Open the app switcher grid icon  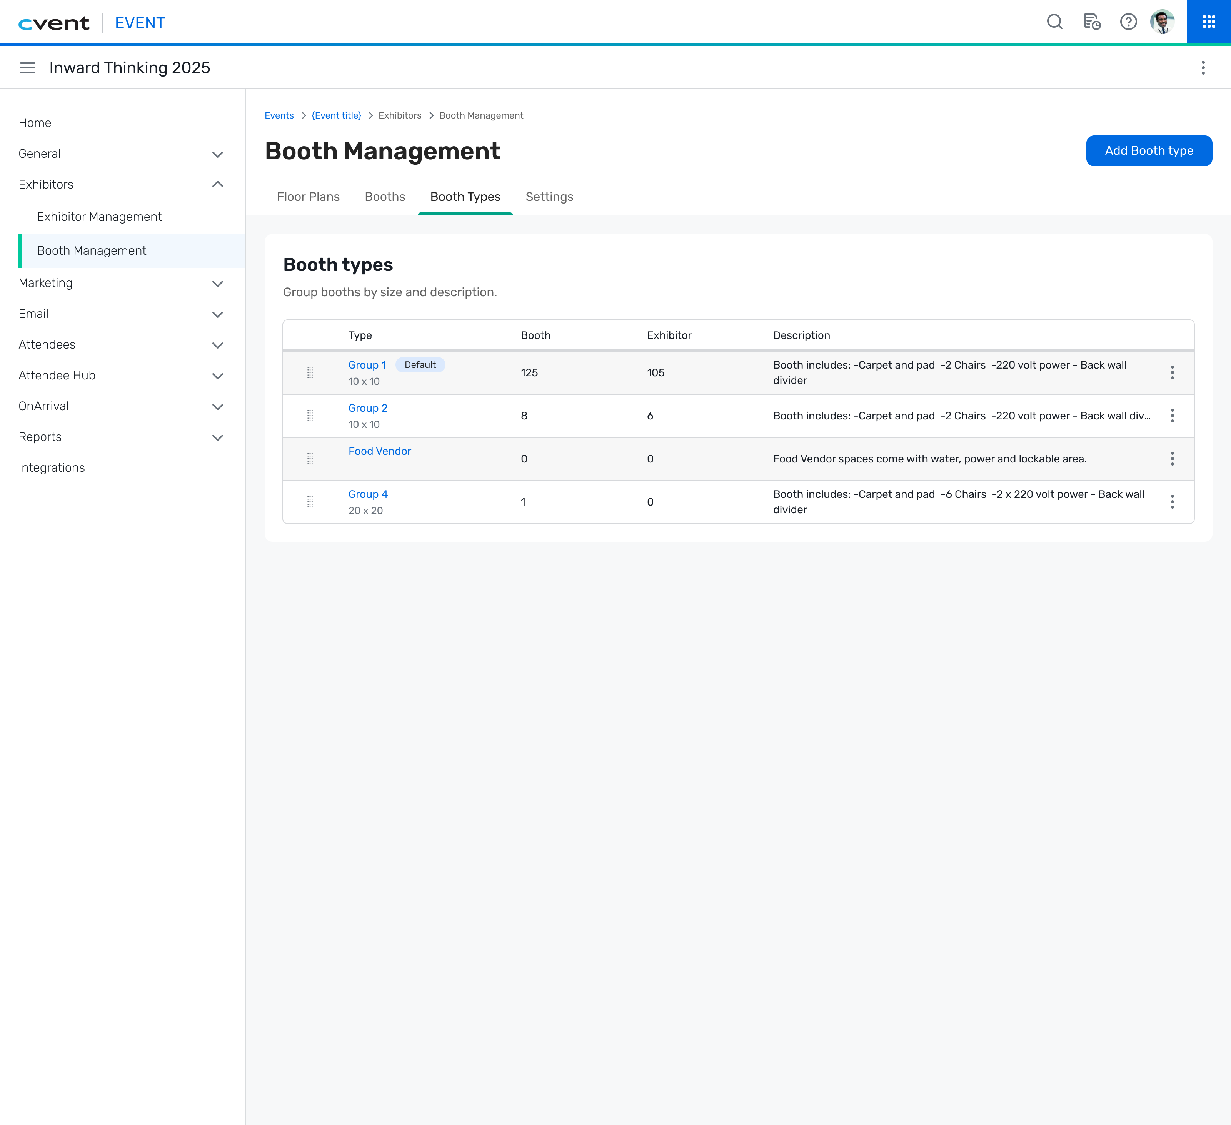point(1208,22)
